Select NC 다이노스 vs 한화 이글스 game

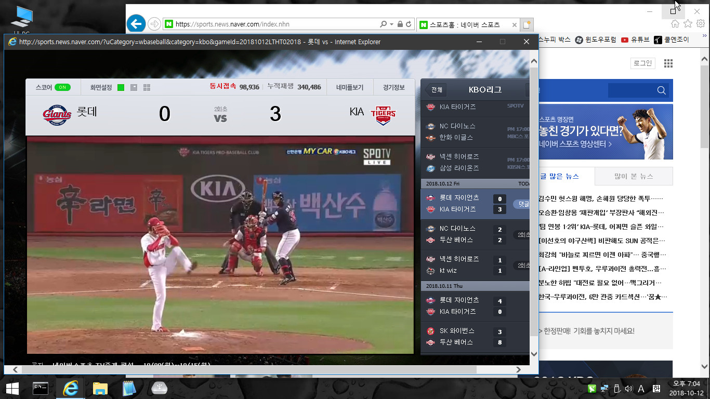tap(475, 132)
